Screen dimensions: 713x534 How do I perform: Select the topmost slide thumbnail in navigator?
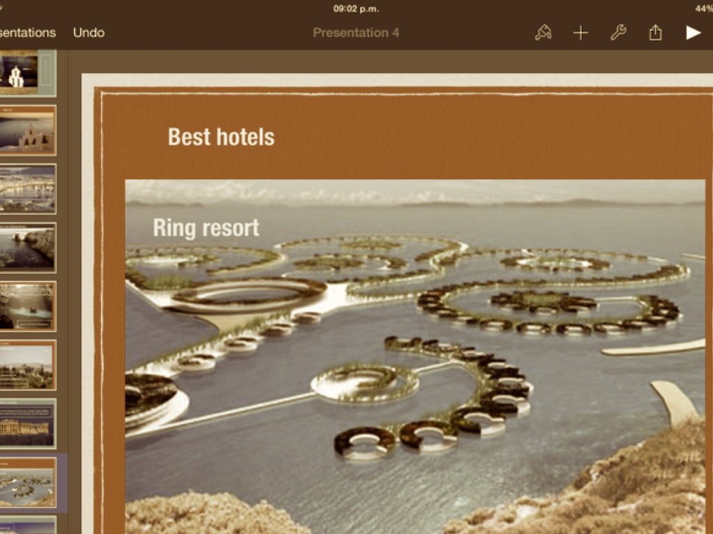(27, 72)
